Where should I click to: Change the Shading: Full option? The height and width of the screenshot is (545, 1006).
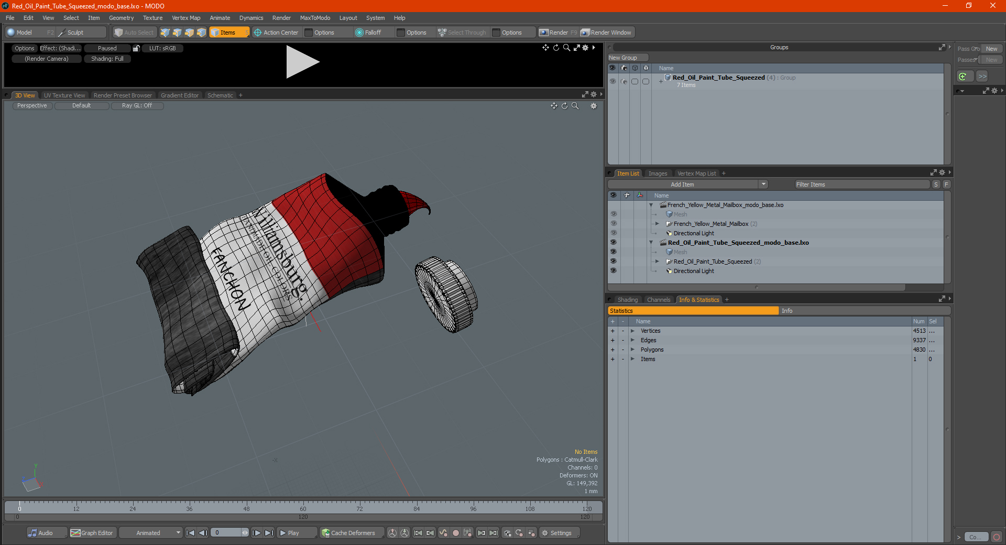[x=107, y=59]
